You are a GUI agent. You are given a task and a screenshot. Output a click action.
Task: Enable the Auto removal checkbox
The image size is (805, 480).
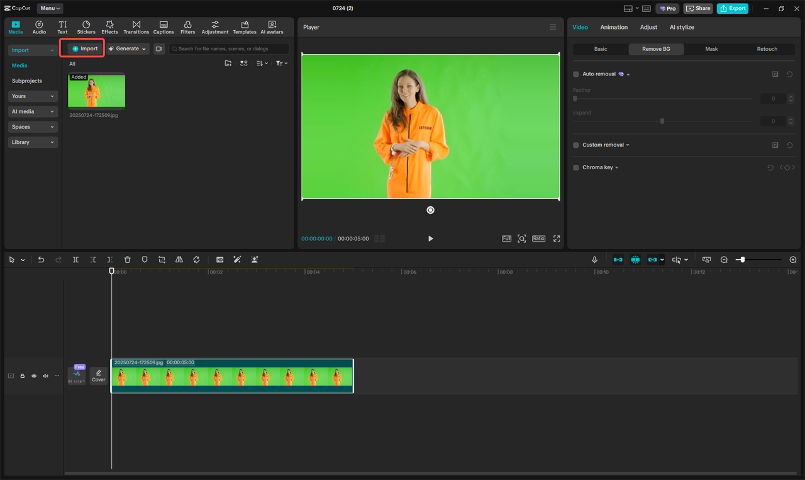click(x=576, y=74)
